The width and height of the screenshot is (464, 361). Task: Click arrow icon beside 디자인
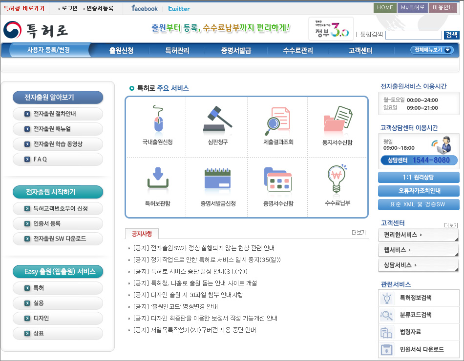pos(27,318)
